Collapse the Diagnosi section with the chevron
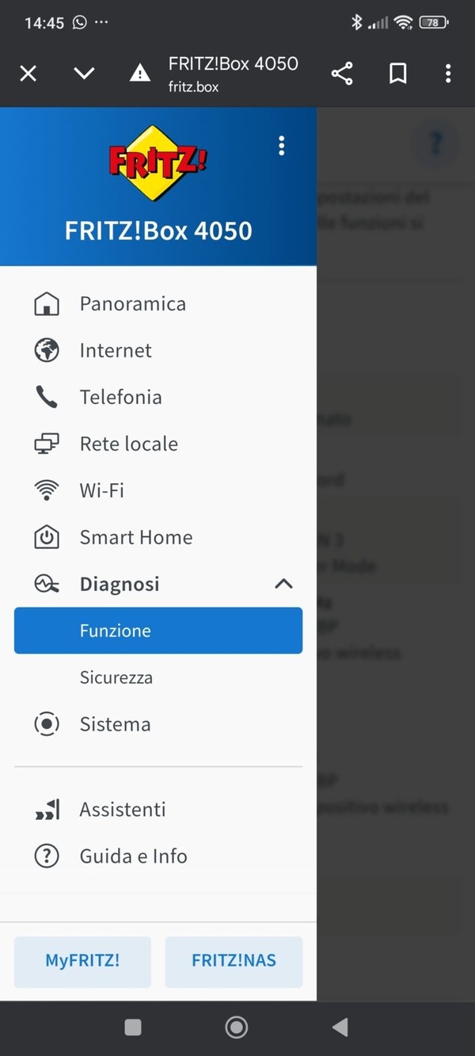 coord(283,585)
